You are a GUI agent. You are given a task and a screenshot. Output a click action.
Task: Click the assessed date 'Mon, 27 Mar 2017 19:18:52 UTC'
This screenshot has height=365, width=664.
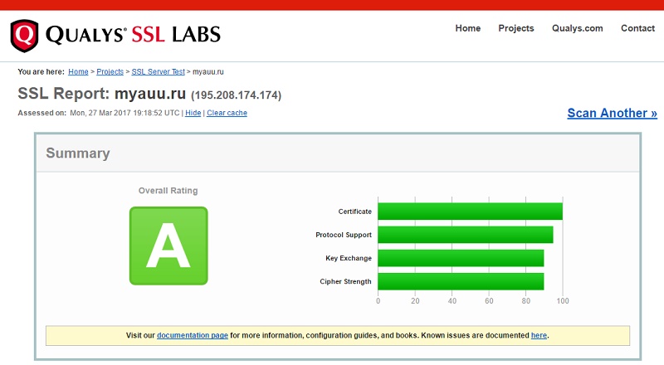(125, 113)
